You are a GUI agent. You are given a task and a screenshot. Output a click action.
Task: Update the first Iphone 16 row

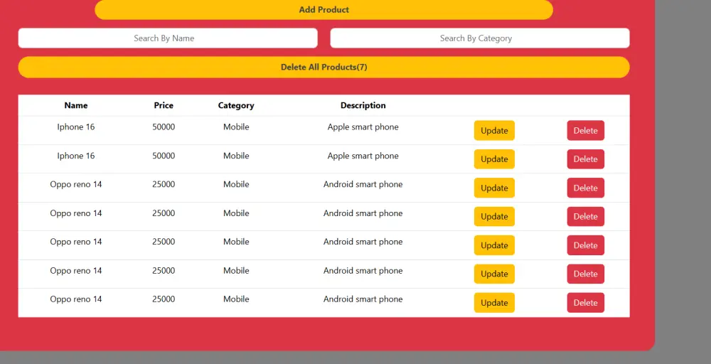pos(494,131)
